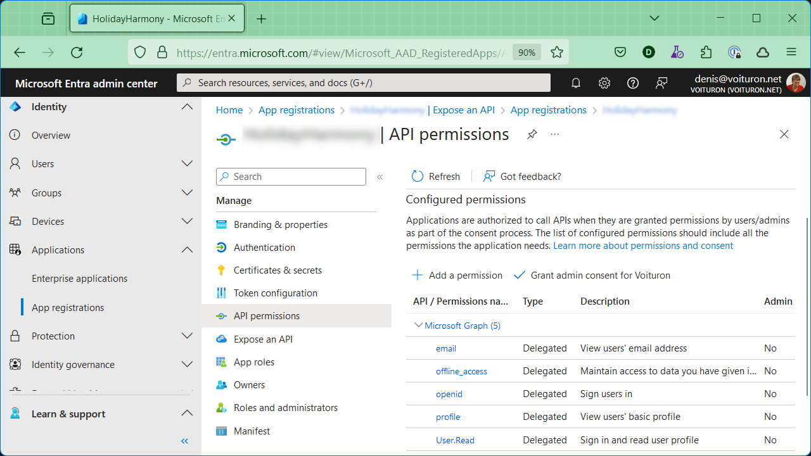The image size is (811, 456).
Task: Go to Home breadcrumb
Action: (229, 110)
